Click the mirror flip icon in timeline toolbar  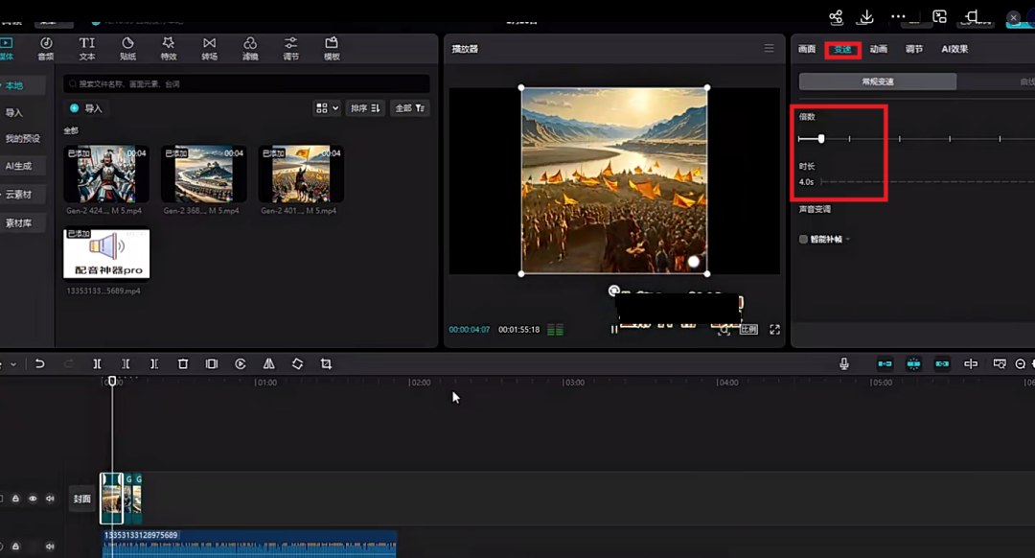[x=268, y=364]
